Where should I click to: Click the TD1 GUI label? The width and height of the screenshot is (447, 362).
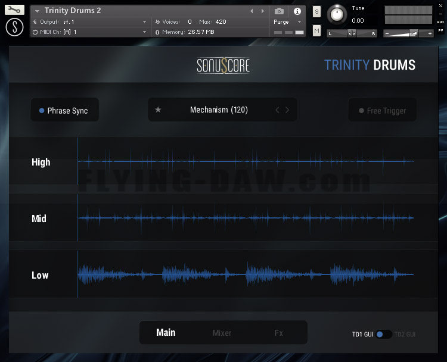(362, 335)
